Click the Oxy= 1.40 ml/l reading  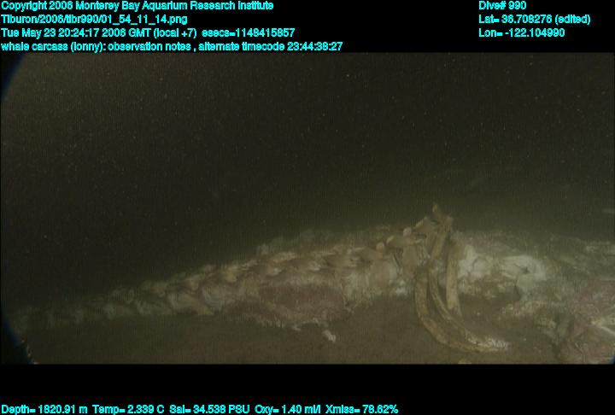289,409
